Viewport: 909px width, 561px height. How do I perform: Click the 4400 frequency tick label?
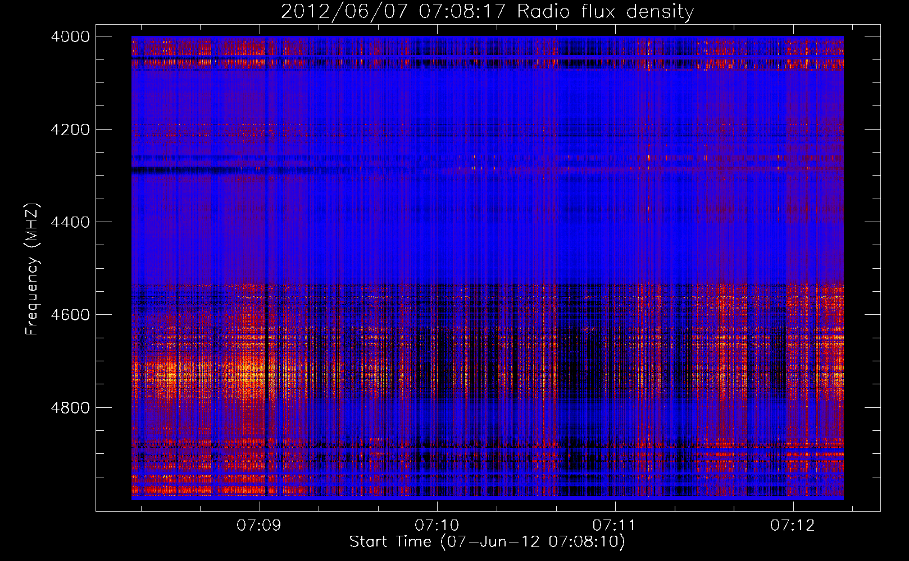click(x=70, y=222)
